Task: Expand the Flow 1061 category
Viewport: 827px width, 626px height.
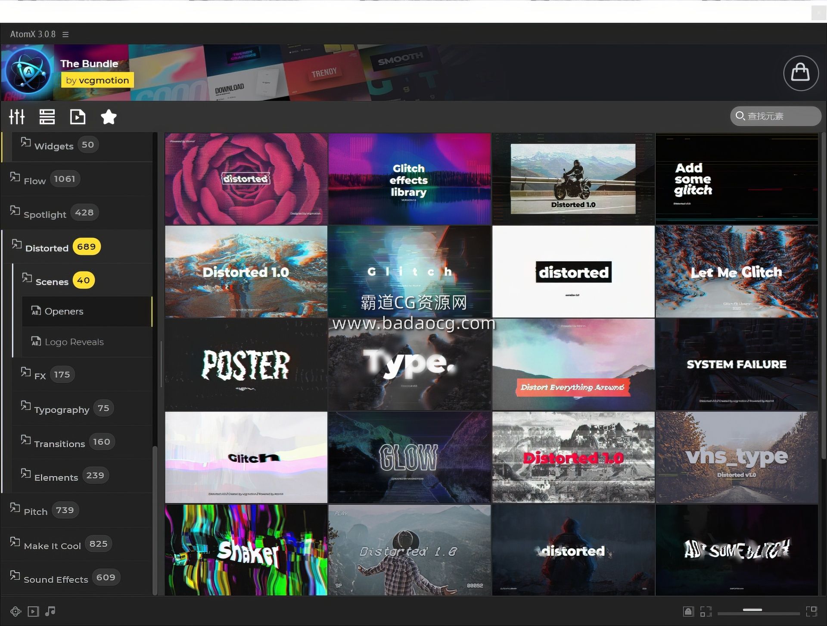Action: click(78, 179)
